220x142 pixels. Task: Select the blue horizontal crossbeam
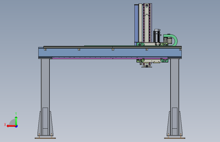tap(110, 52)
